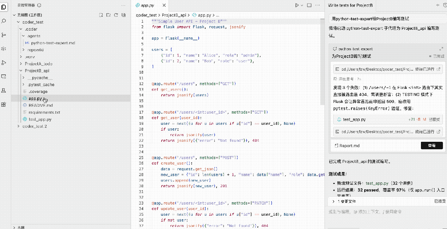Open test_app.py +21 -8 change row
The image size is (447, 229).
pos(388,119)
